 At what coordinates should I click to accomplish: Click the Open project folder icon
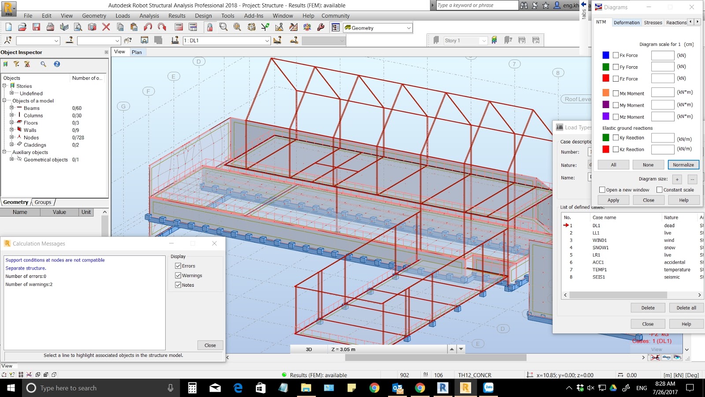click(x=22, y=27)
